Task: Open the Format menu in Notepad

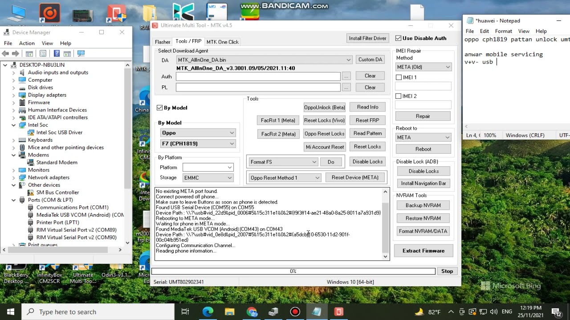Action: pos(503,31)
